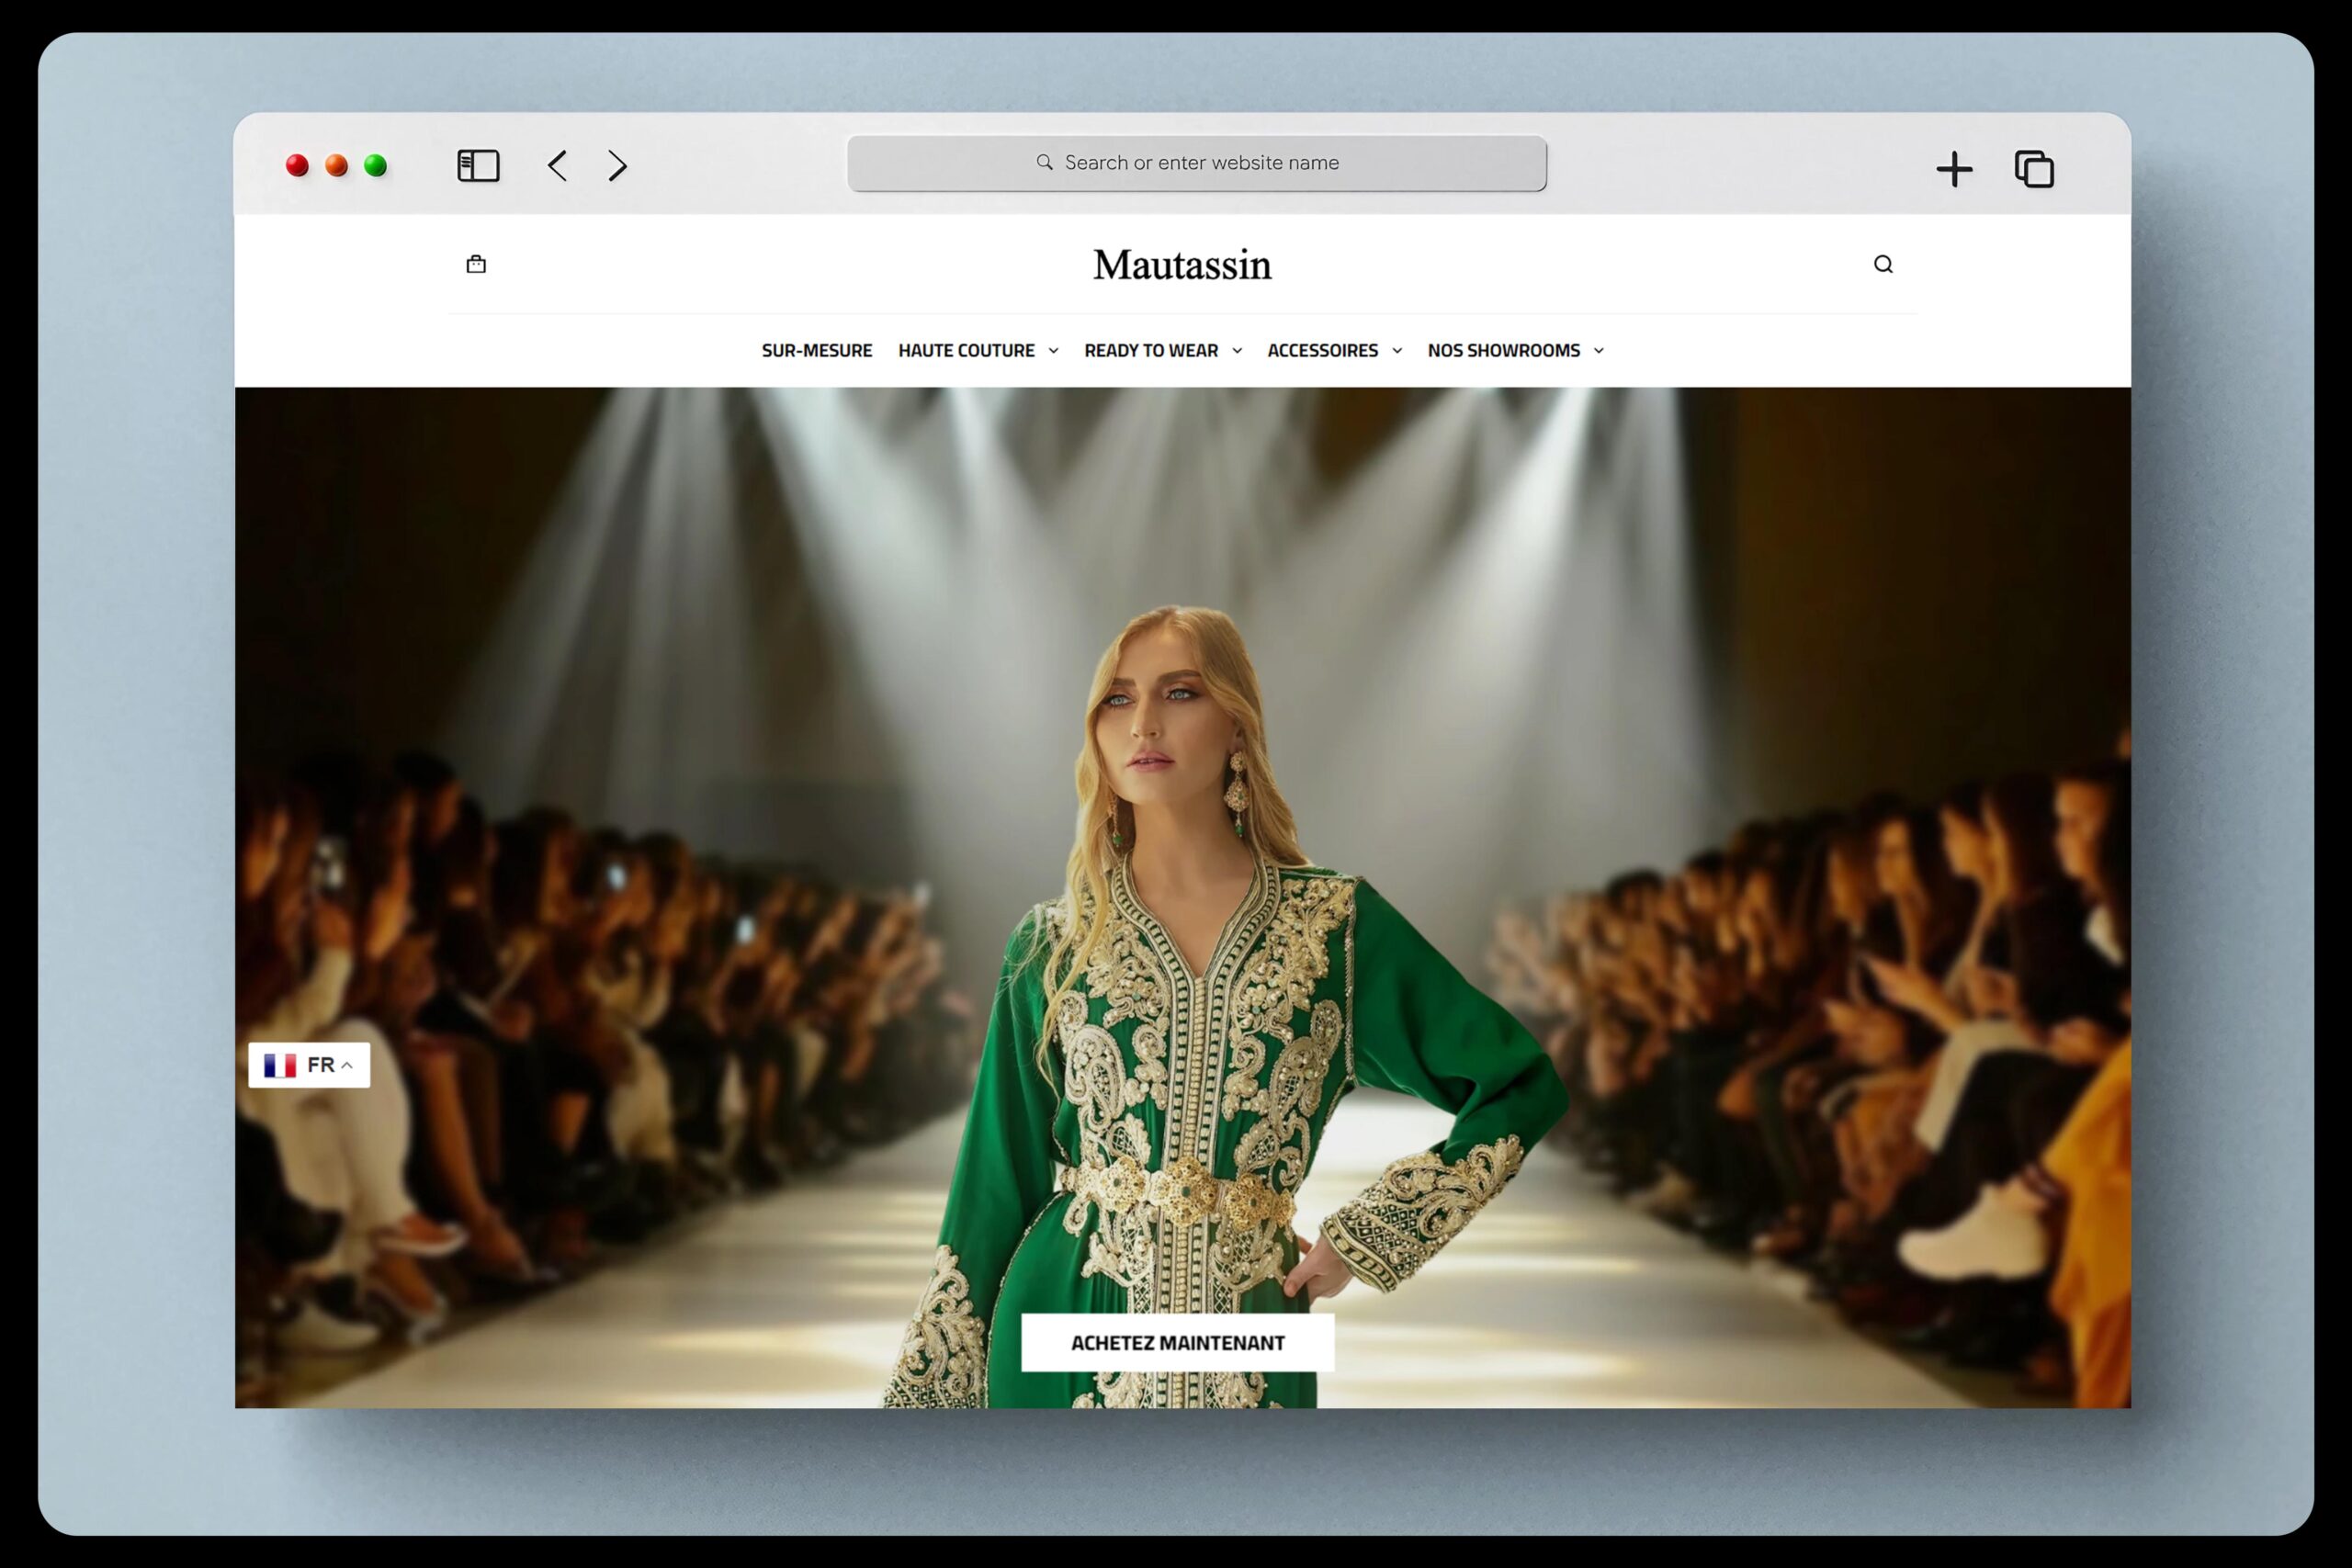The height and width of the screenshot is (1568, 2352).
Task: Click the red close window button
Action: (x=297, y=165)
